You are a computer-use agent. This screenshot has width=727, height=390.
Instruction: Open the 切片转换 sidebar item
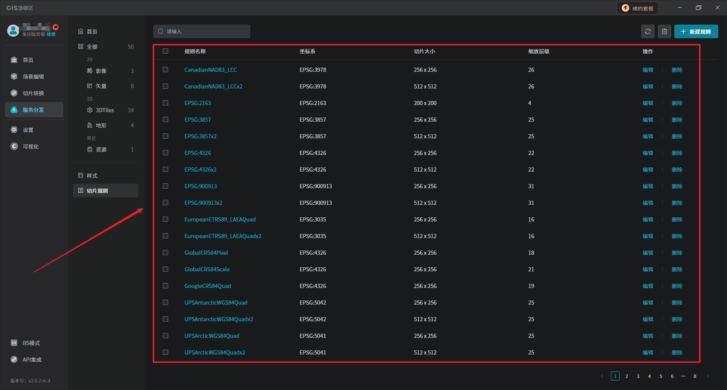click(x=33, y=93)
